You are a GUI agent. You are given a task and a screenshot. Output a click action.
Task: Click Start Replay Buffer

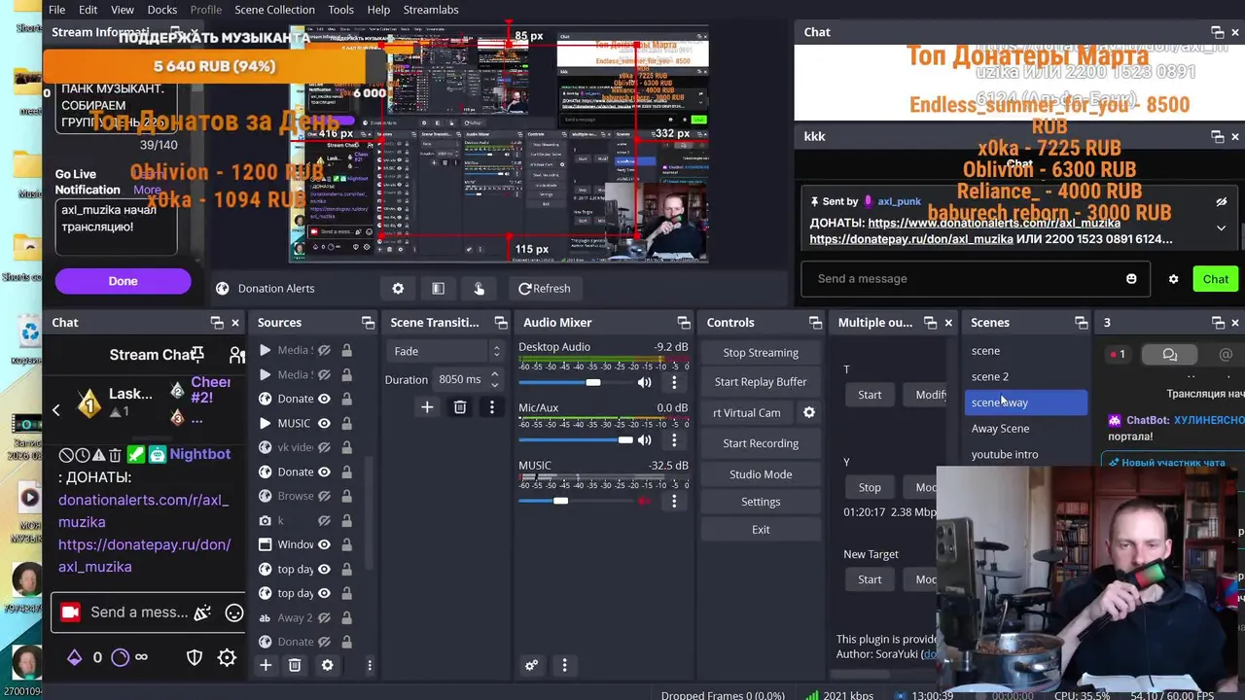(761, 382)
